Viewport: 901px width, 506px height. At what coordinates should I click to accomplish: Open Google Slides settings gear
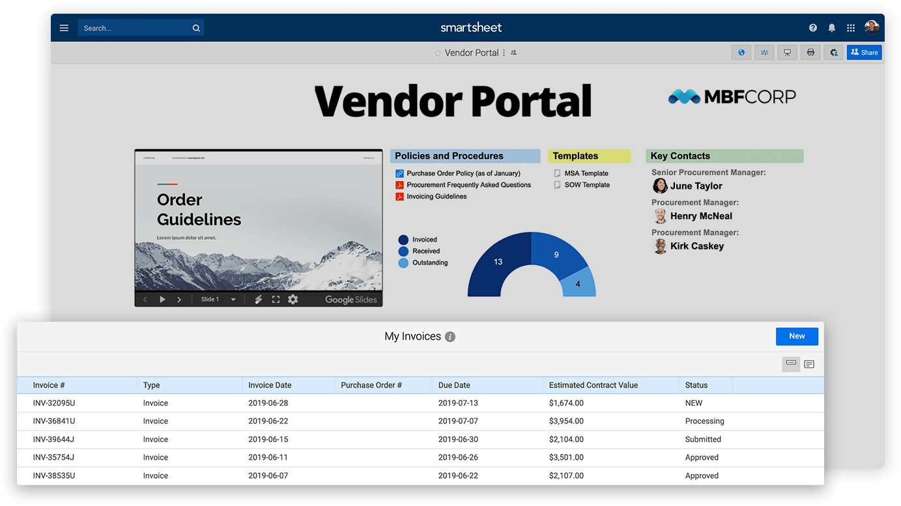pos(293,300)
